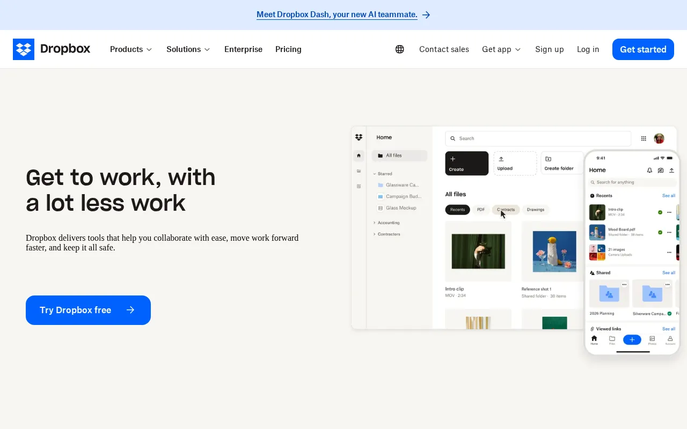The height and width of the screenshot is (429, 687).
Task: Click the Create folder tile in the mockup
Action: 562,163
